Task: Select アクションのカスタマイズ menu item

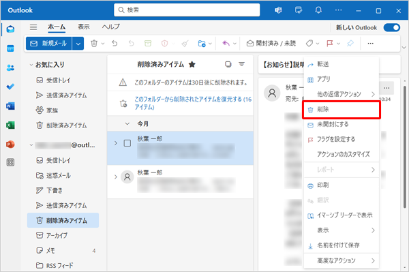Action: [342, 154]
